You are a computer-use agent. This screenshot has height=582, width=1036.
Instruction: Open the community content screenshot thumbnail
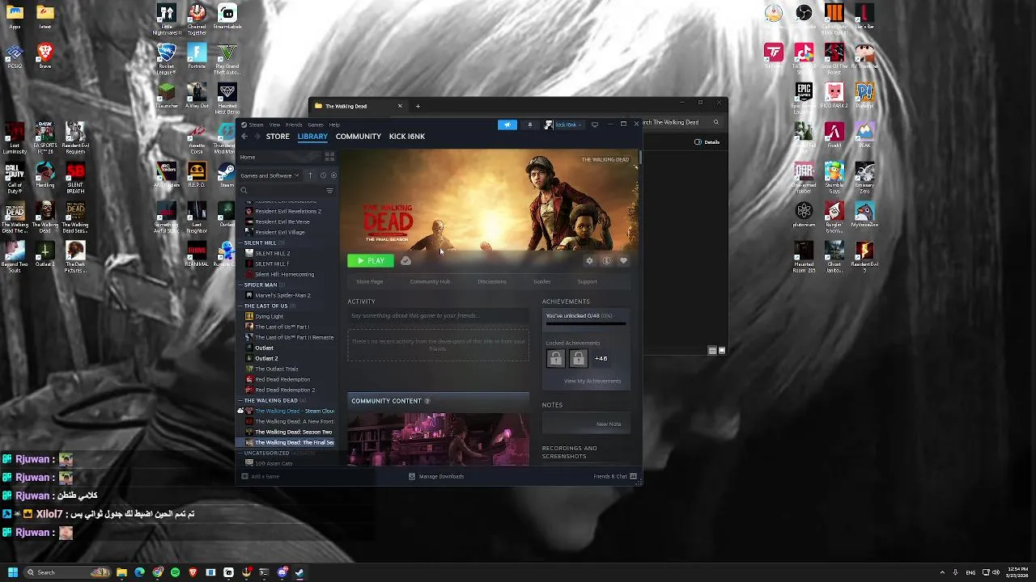tap(438, 438)
